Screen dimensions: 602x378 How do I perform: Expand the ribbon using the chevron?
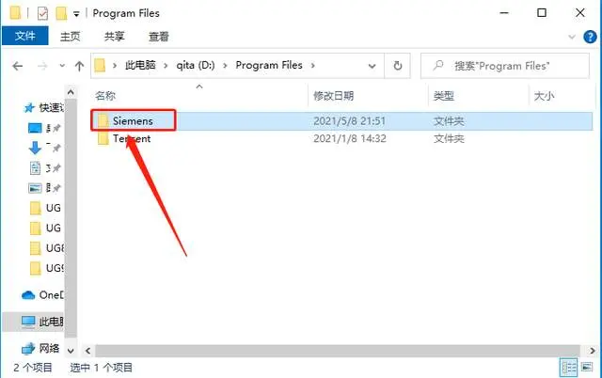[x=572, y=37]
